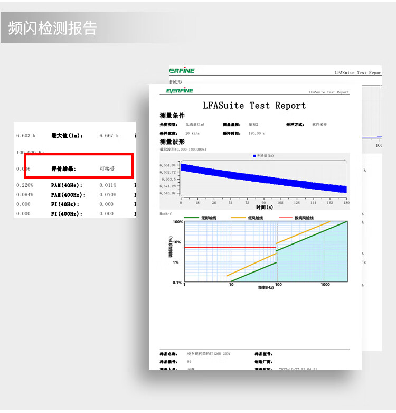The image size is (396, 413).
Task: Click the 频率(Hz) axis title
Action: pos(266,288)
